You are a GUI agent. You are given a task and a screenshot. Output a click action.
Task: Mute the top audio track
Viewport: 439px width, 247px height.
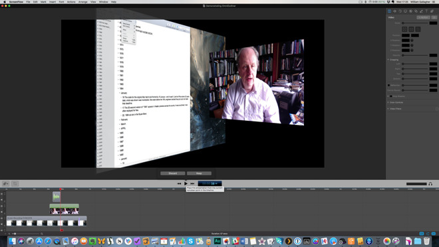(x=2, y=200)
